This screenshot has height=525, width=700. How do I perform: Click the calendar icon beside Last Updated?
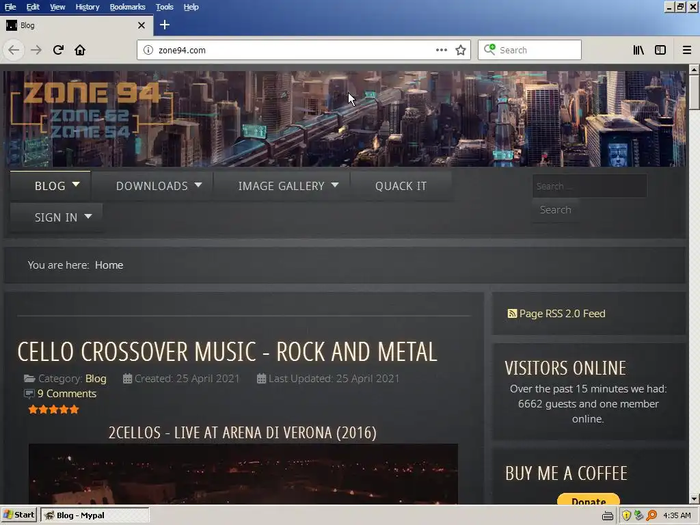tap(262, 379)
